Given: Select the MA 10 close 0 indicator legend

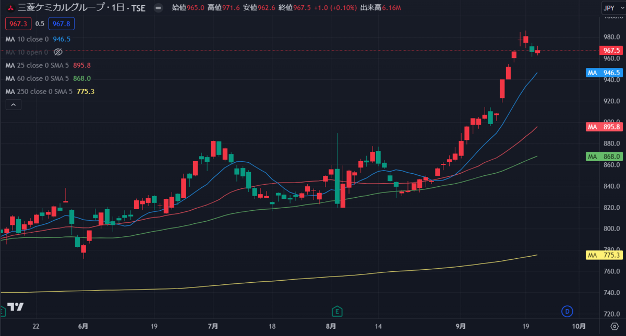Looking at the screenshot, I should (x=38, y=39).
